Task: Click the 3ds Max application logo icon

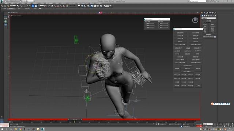Action: point(1,1)
